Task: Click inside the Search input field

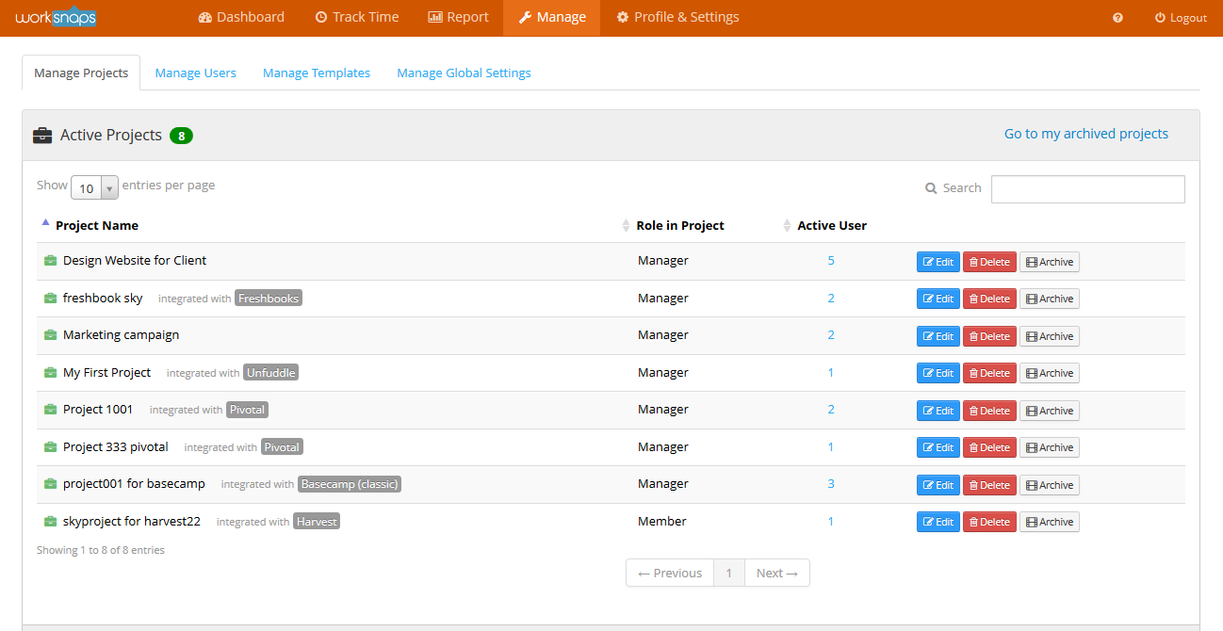Action: [1087, 188]
